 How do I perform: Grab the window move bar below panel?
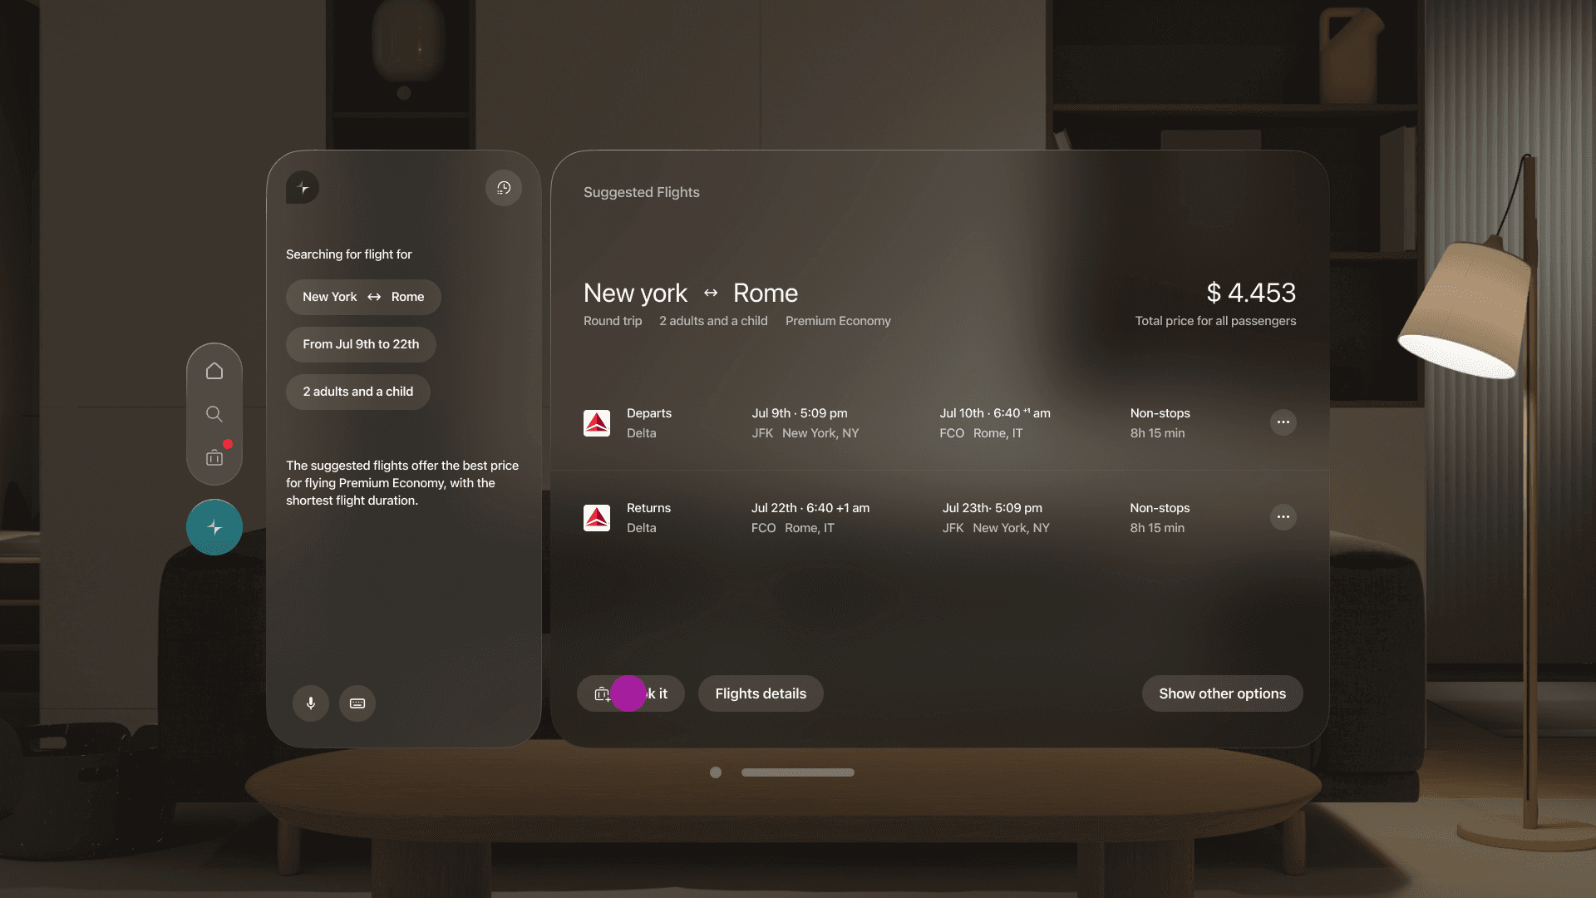(x=798, y=772)
